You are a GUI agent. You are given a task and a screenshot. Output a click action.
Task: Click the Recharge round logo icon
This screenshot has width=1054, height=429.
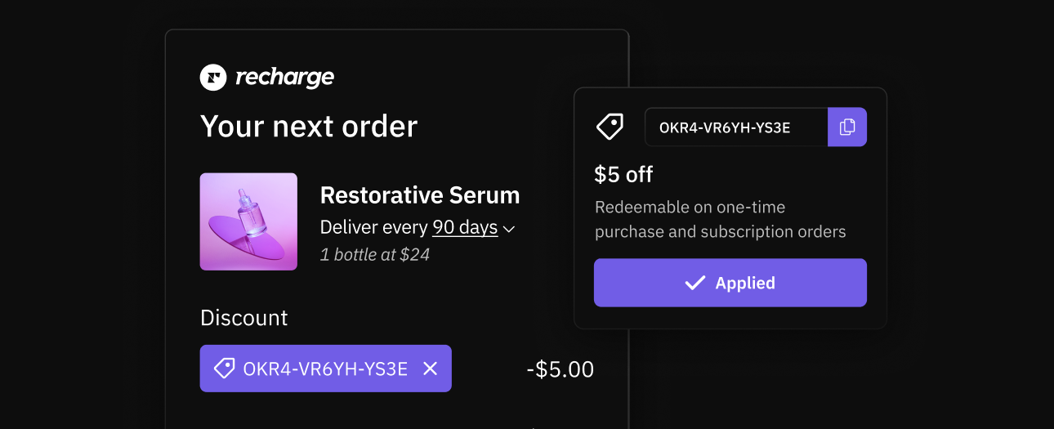[x=212, y=78]
